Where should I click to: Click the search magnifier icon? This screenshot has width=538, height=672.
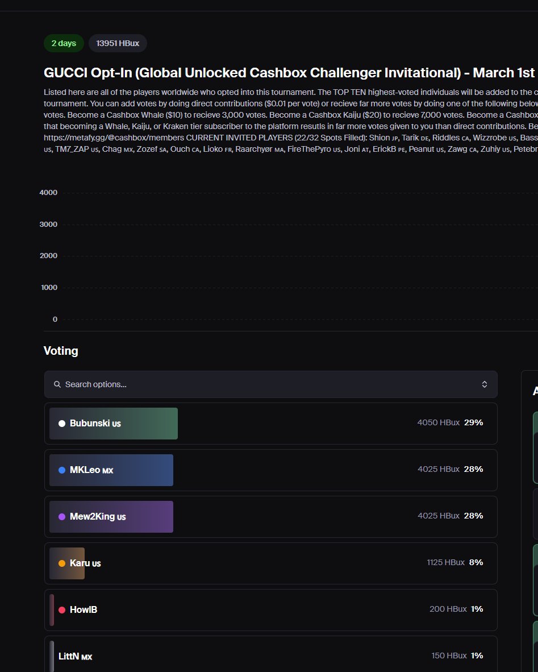57,384
